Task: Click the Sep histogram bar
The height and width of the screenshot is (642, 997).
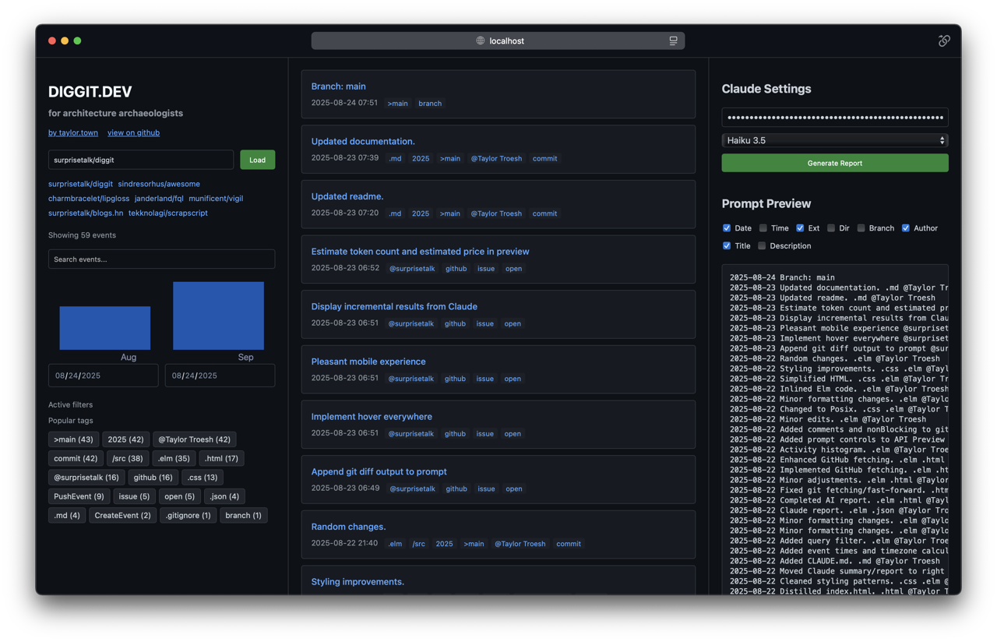Action: pos(218,316)
